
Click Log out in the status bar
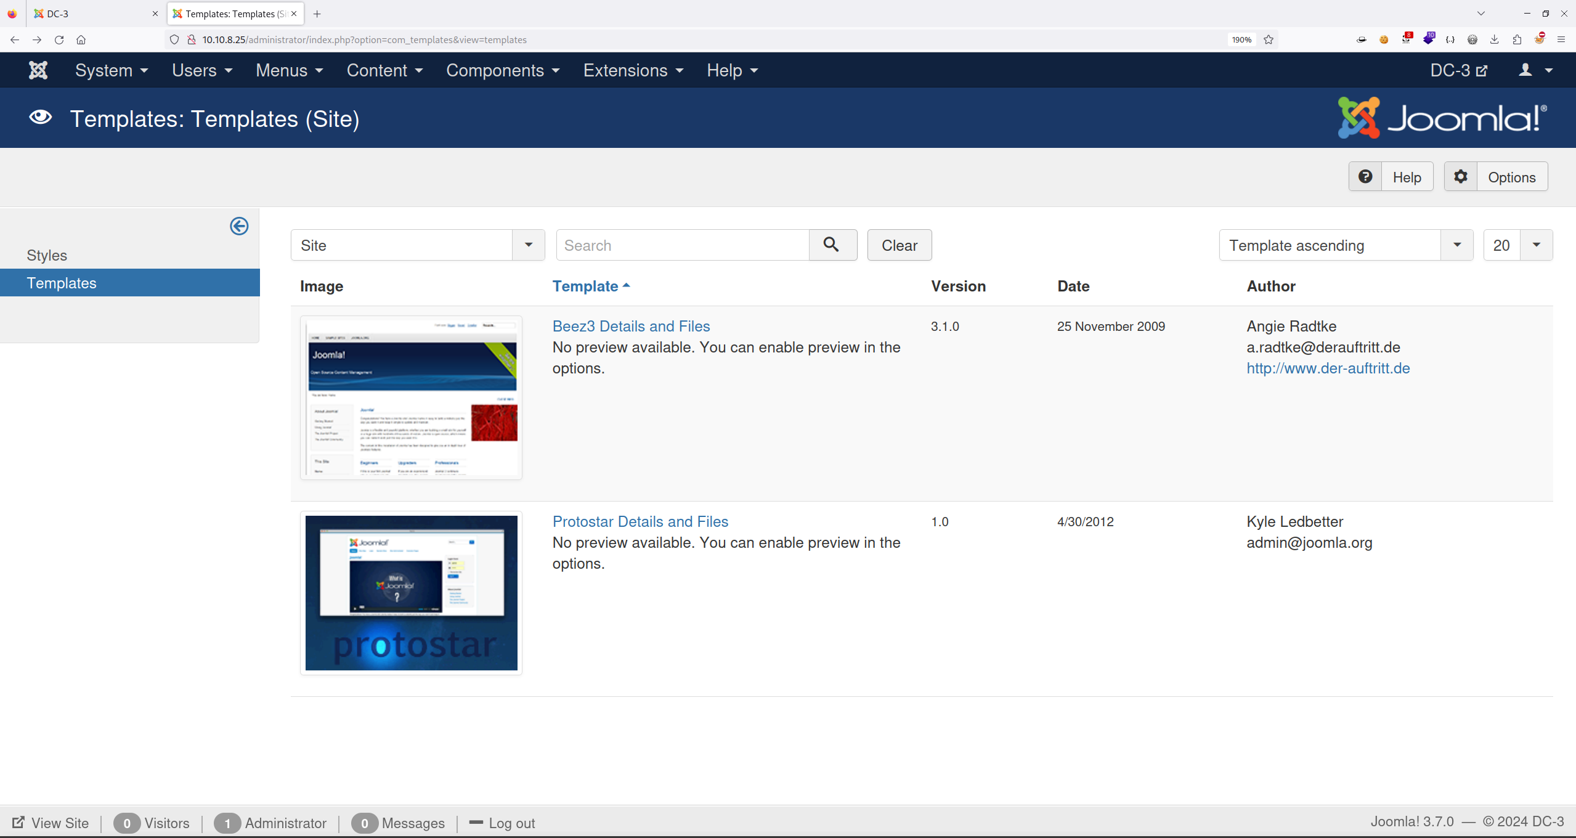(x=502, y=823)
